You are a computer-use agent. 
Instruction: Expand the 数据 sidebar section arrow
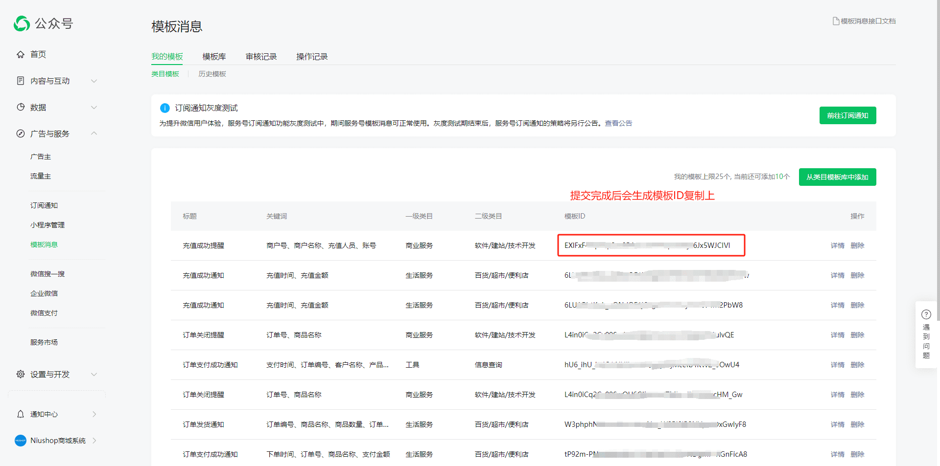94,107
